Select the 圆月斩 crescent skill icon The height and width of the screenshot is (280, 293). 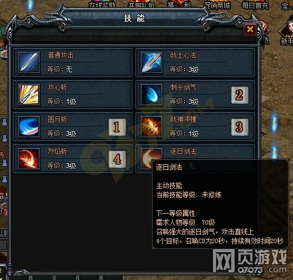tap(29, 127)
